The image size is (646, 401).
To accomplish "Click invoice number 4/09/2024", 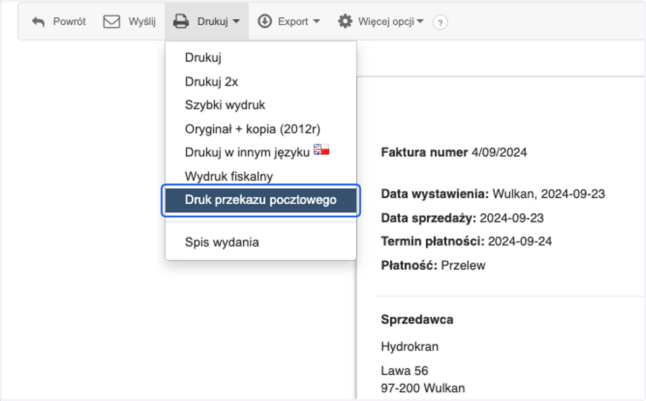I will pos(499,152).
